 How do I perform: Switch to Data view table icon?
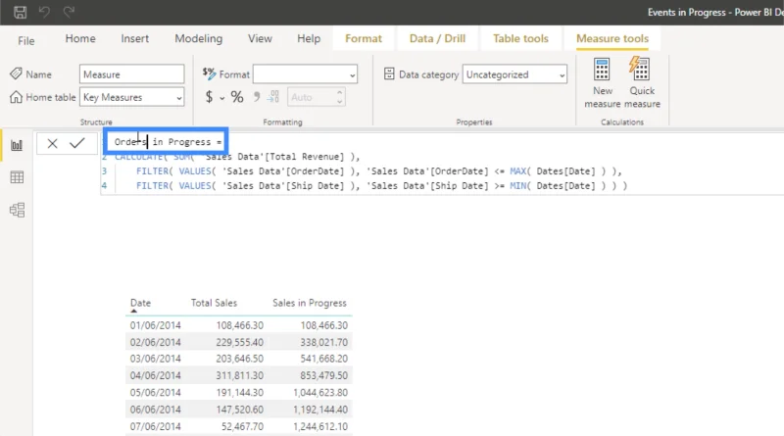17,177
